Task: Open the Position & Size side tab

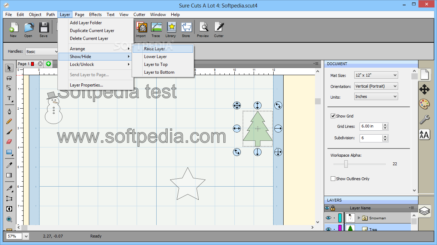Action: click(x=425, y=89)
